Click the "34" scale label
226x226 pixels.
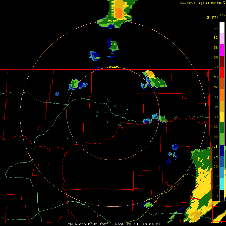[216, 107]
